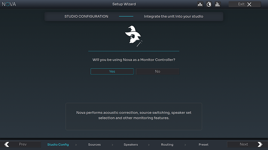The image size is (268, 150).
Task: Jump to the Sources step
Action: pos(94,145)
